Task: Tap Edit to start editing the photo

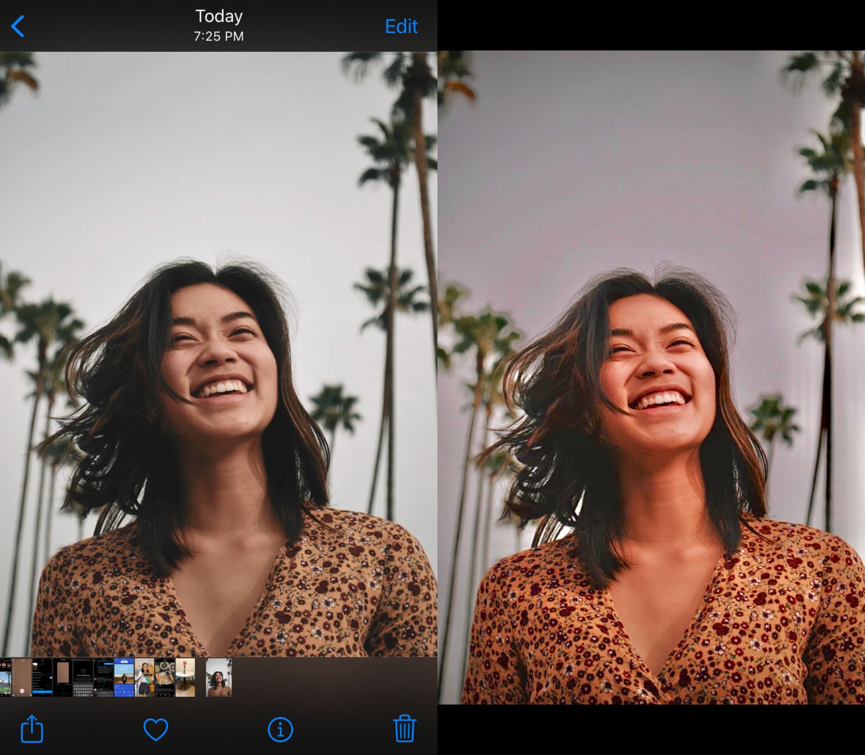Action: coord(401,26)
